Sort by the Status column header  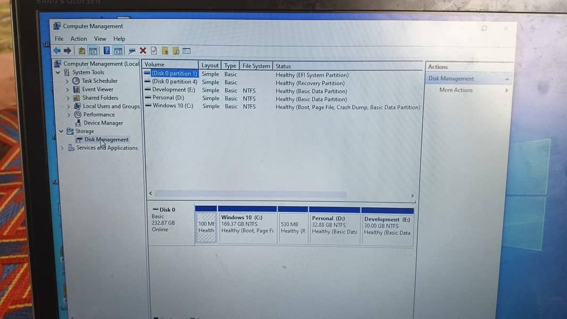point(347,66)
